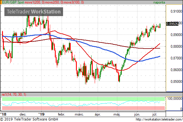Click the 0,88000 price axis label
This screenshot has width=183, height=122.
pos(176,47)
